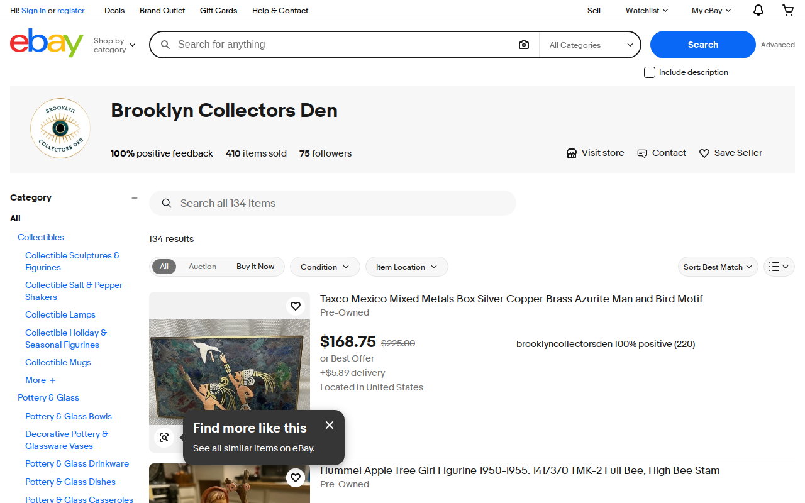Focus the Search all 134 items field
This screenshot has width=805, height=503.
[333, 203]
